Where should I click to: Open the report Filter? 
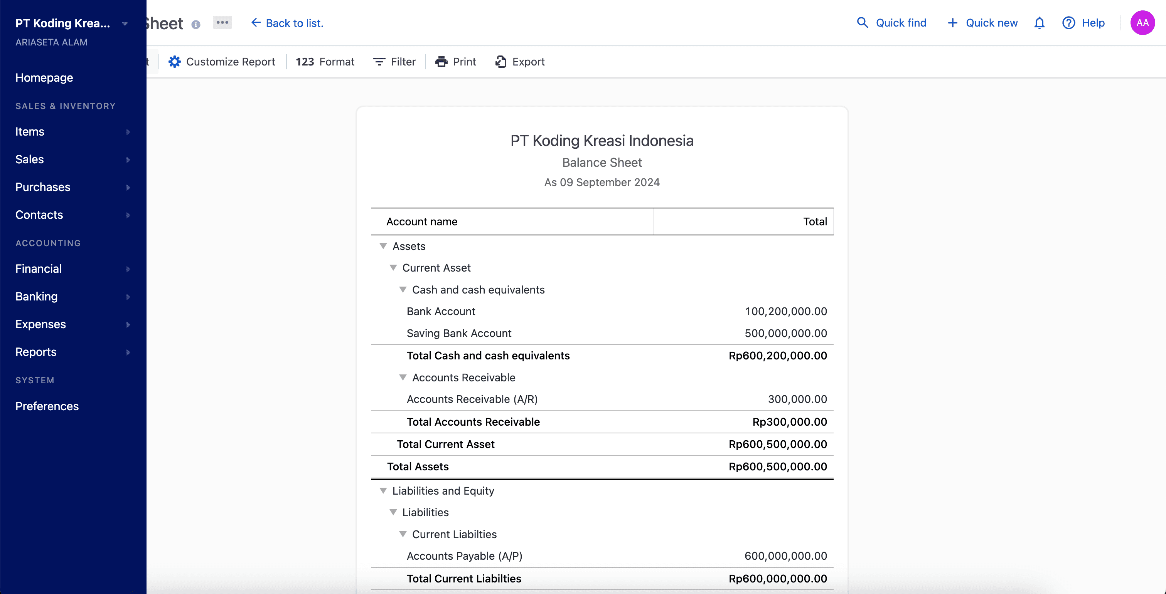(394, 62)
